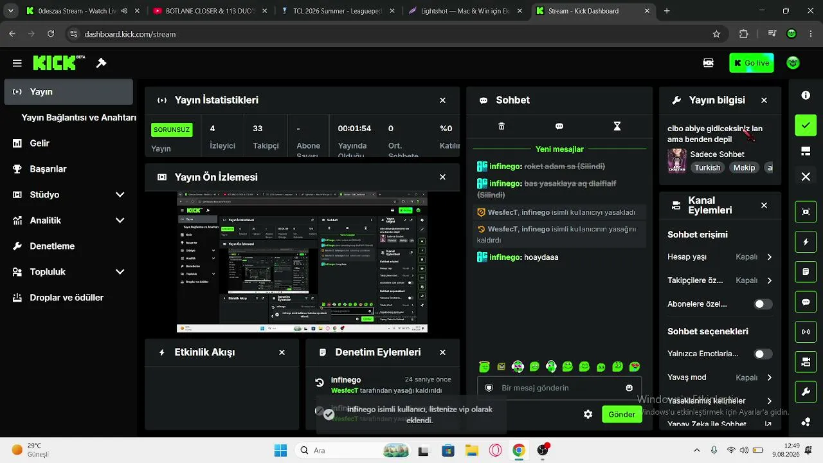Expand the Analitik sidebar section
This screenshot has width=823, height=463.
68,221
